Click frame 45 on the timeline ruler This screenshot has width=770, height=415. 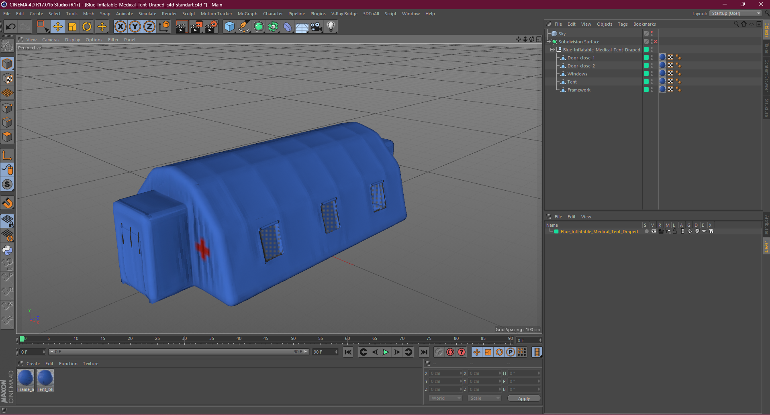pos(266,339)
